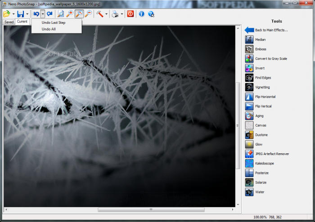The image size is (315, 222).
Task: Click the Duotone text label
Action: pyautogui.click(x=261, y=135)
